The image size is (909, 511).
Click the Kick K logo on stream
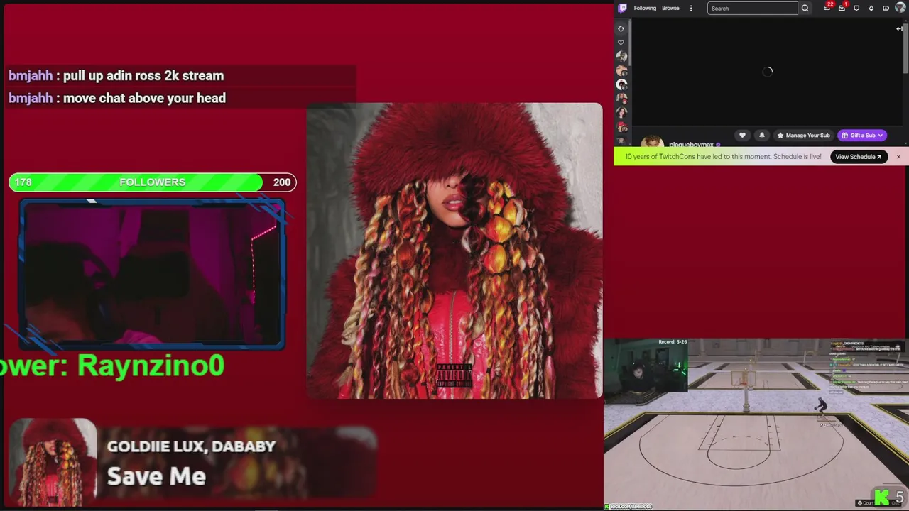(x=881, y=498)
